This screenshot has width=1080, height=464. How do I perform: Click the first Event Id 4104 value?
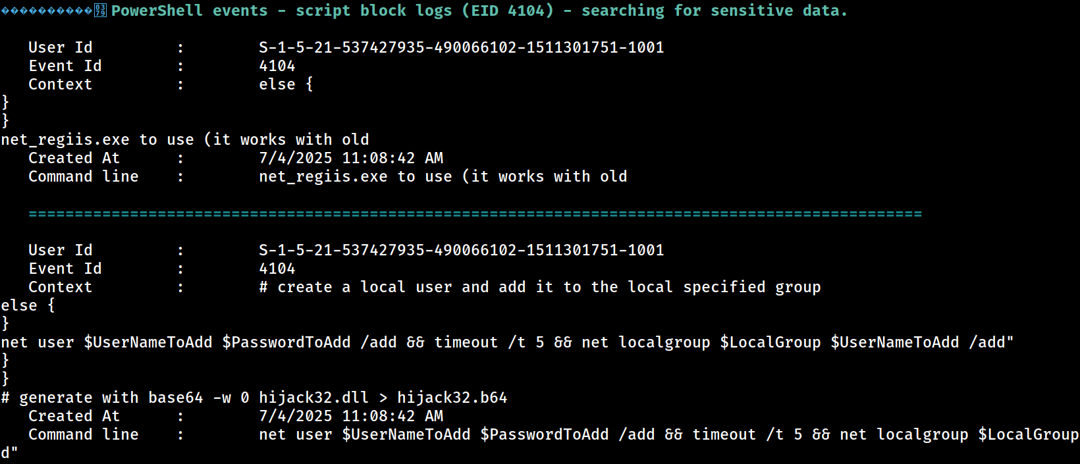point(277,66)
